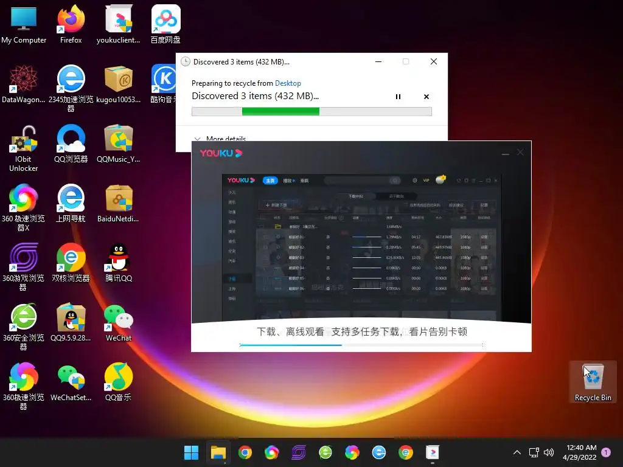Screen dimensions: 623x467
Task: Select the kugou10053 installer package
Action: (x=119, y=84)
